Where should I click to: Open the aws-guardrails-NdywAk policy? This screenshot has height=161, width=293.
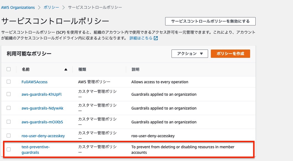click(42, 108)
